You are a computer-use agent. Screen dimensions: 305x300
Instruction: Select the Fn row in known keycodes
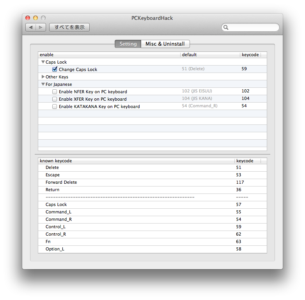[152, 241]
